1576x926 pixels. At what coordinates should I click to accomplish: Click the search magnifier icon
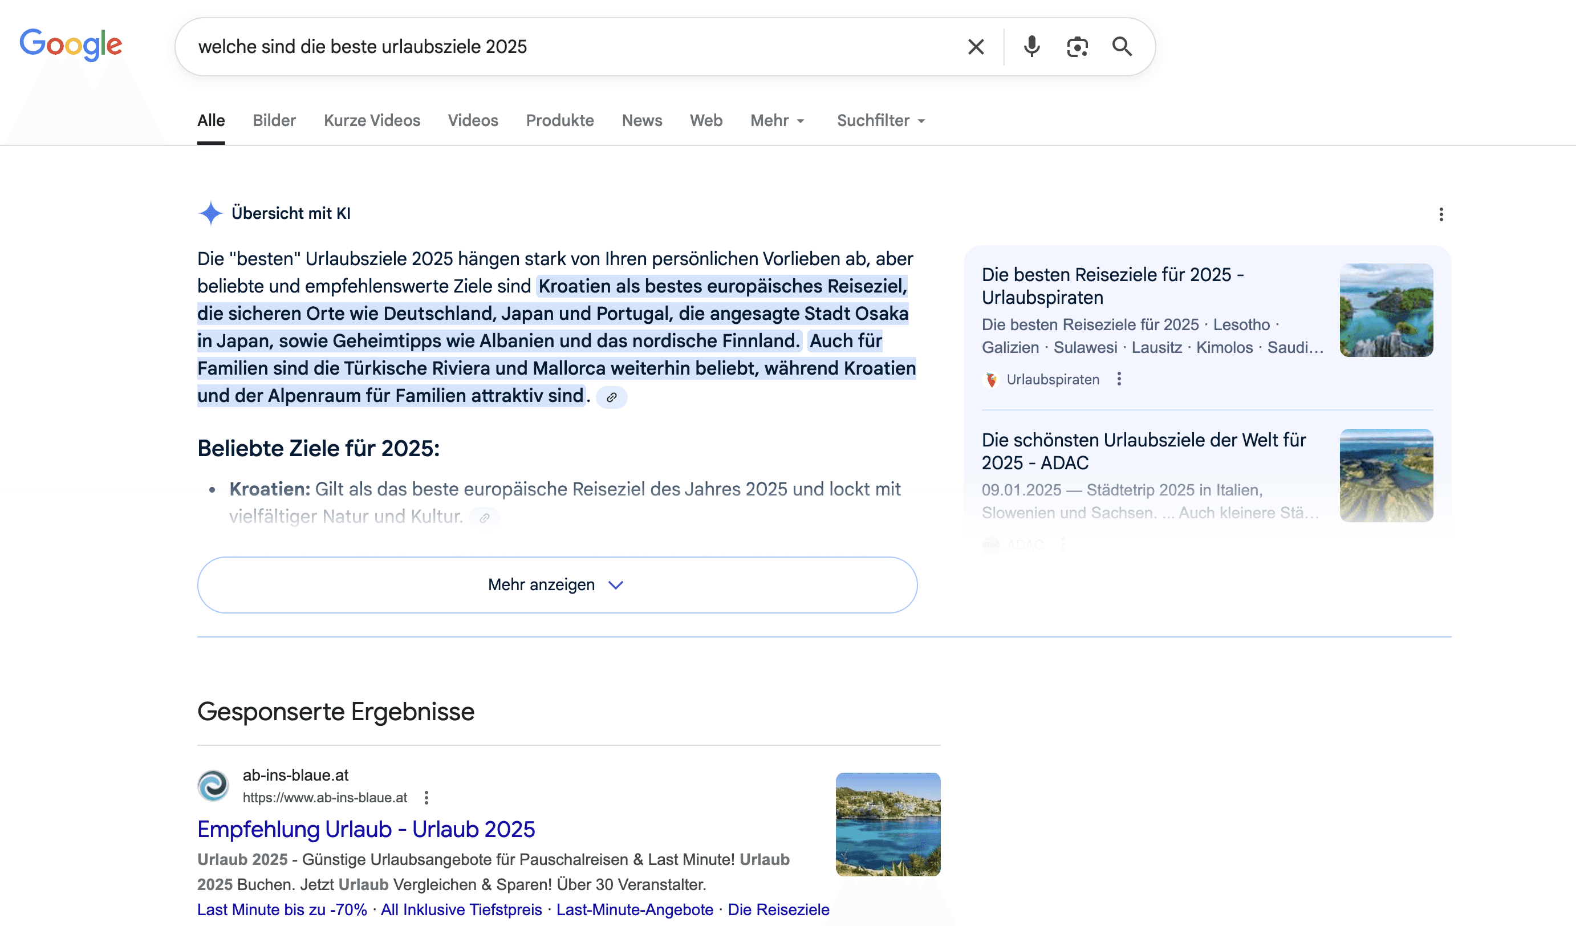1122,46
